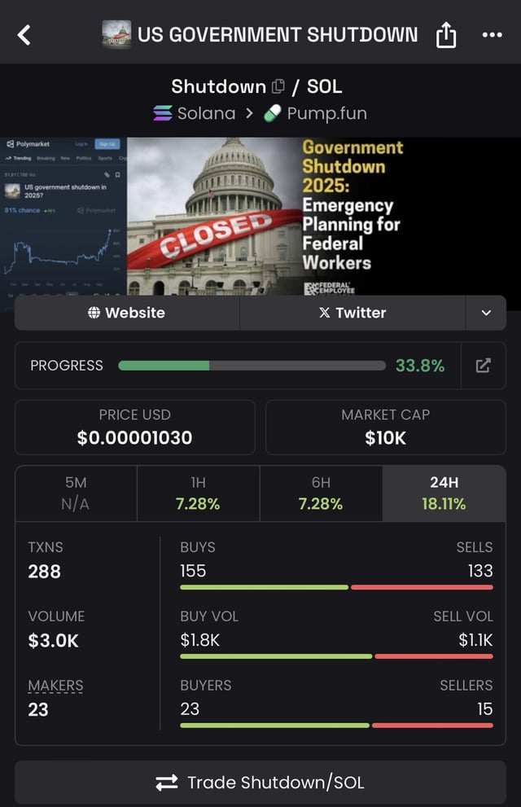Tap the PRICE USD box

point(135,427)
